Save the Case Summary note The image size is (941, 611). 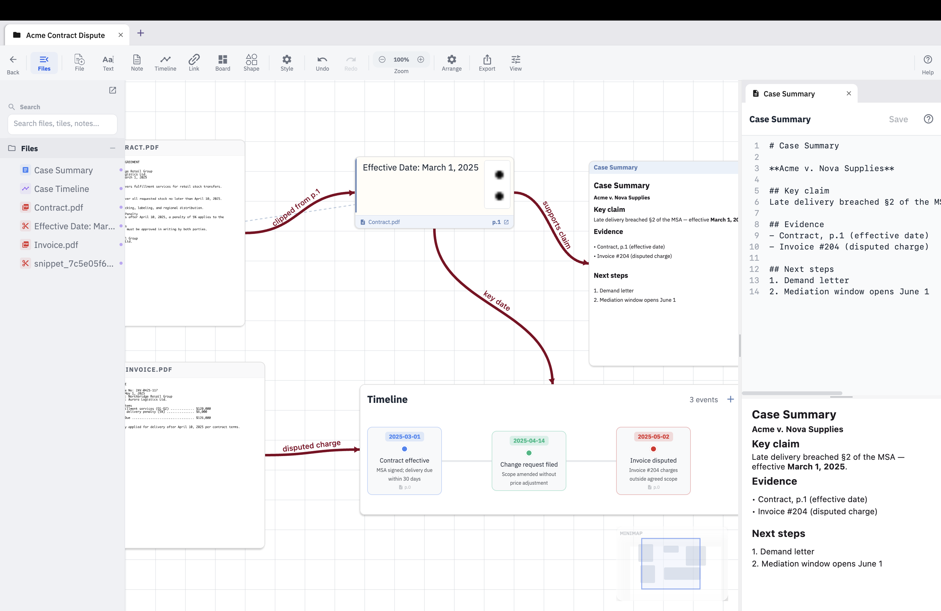pos(898,119)
